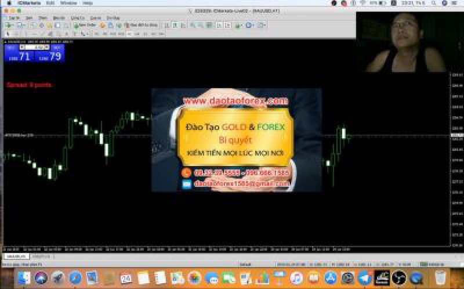Open the fourth menu in the app menu row
This screenshot has height=289, width=464.
point(59,18)
